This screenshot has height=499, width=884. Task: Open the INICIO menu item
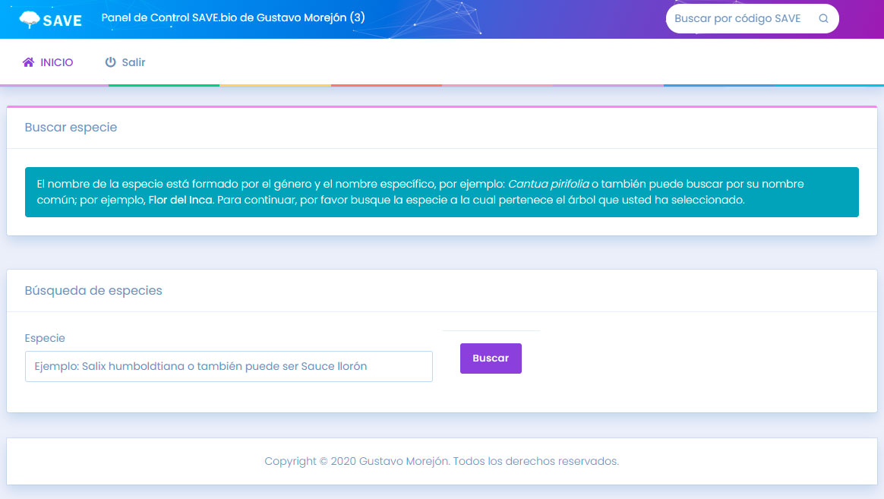coord(48,62)
